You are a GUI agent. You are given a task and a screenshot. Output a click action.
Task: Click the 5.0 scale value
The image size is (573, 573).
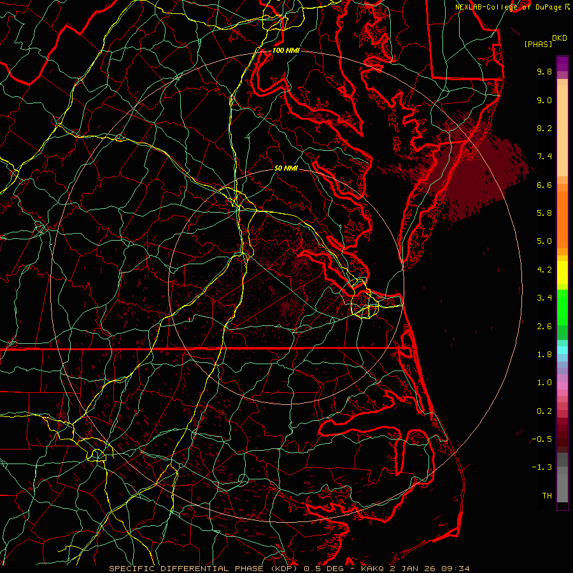click(544, 241)
